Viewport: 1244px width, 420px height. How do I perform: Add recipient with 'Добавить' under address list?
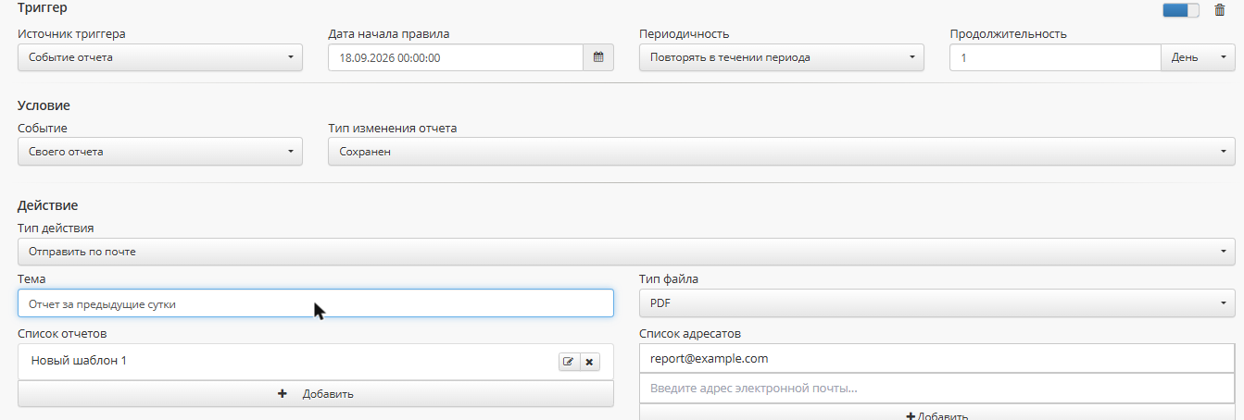coord(936,414)
